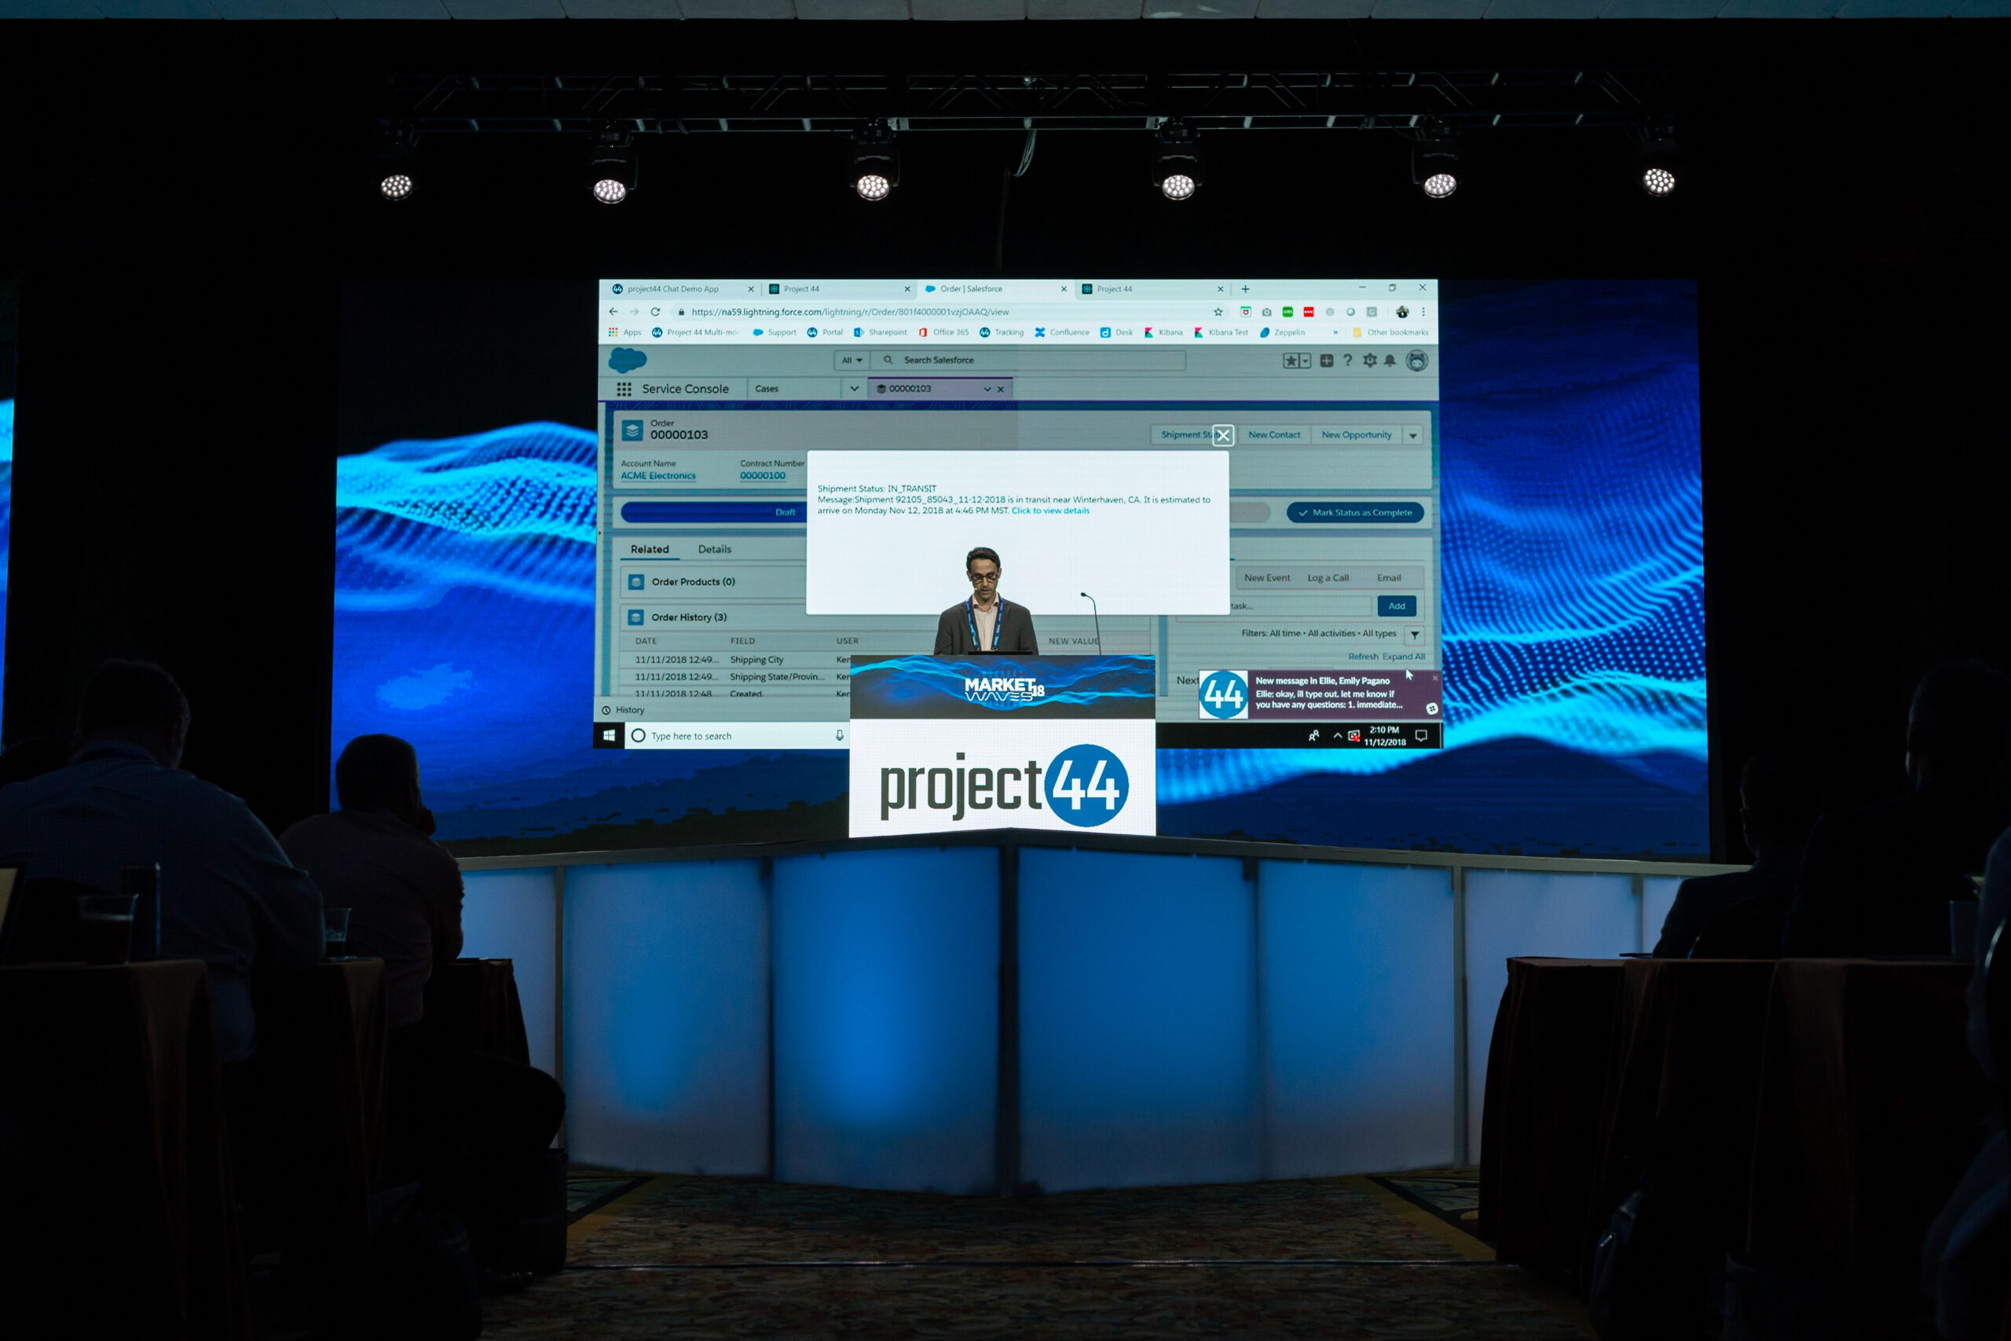Click the Refresh activity link
This screenshot has height=1341, width=2011.
coord(1363,657)
